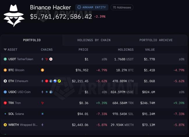Click the 970.545K SOL holdings
The width and height of the screenshot is (189, 137).
(123, 114)
